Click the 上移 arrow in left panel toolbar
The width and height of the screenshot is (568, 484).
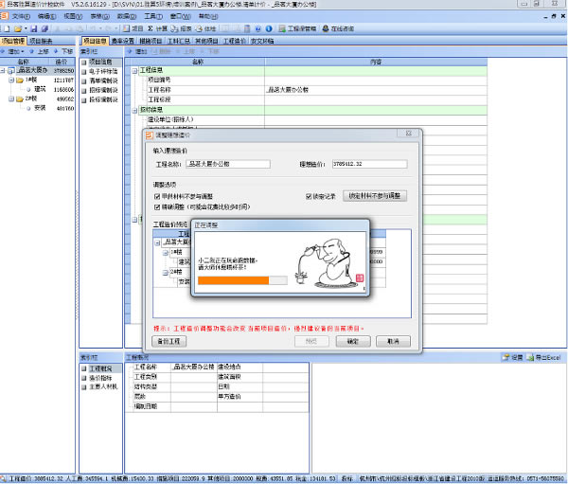coord(35,51)
